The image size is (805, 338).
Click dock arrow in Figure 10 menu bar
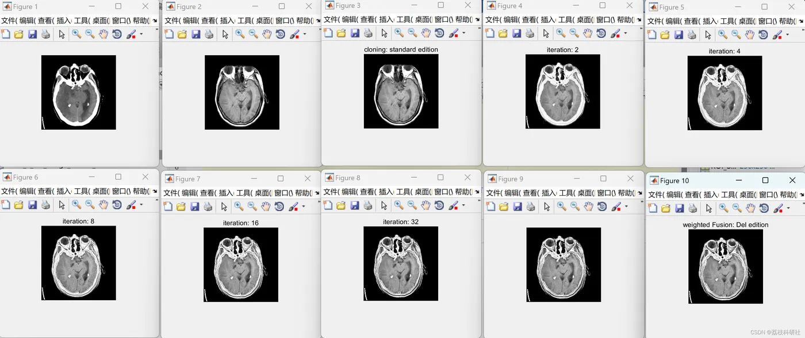[x=800, y=195]
